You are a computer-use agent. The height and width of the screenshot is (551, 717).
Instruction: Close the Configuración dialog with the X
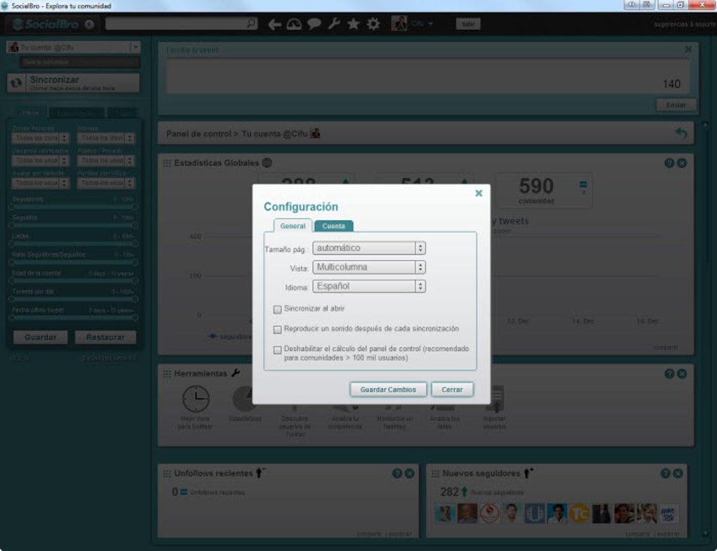478,193
